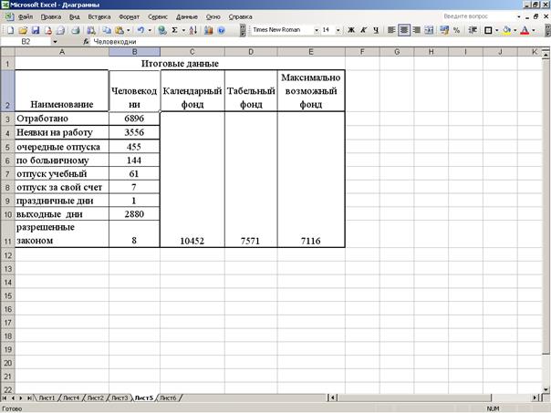Launch the Chart Wizard icon
The width and height of the screenshot is (551, 413).
pyautogui.click(x=208, y=30)
